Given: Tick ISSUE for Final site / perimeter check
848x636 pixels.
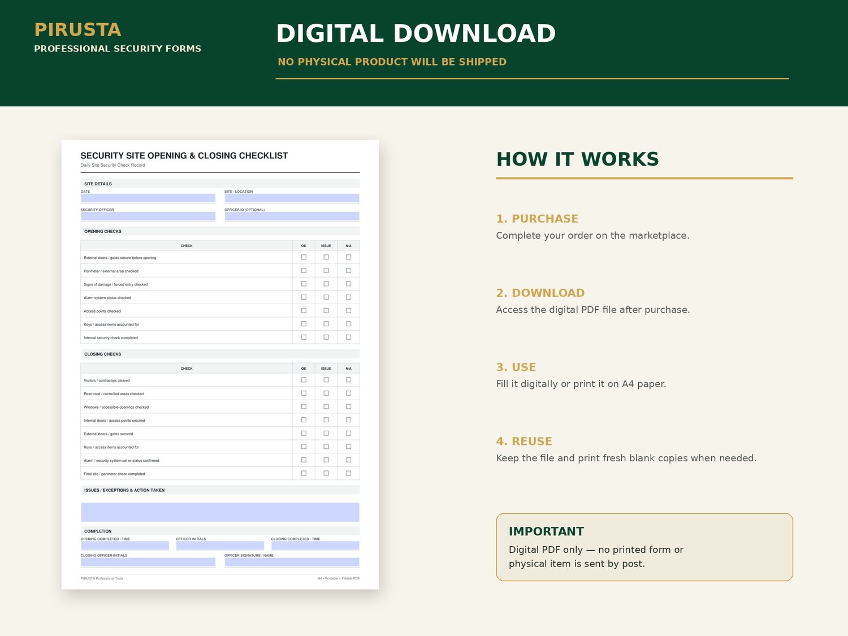Looking at the screenshot, I should click(326, 474).
